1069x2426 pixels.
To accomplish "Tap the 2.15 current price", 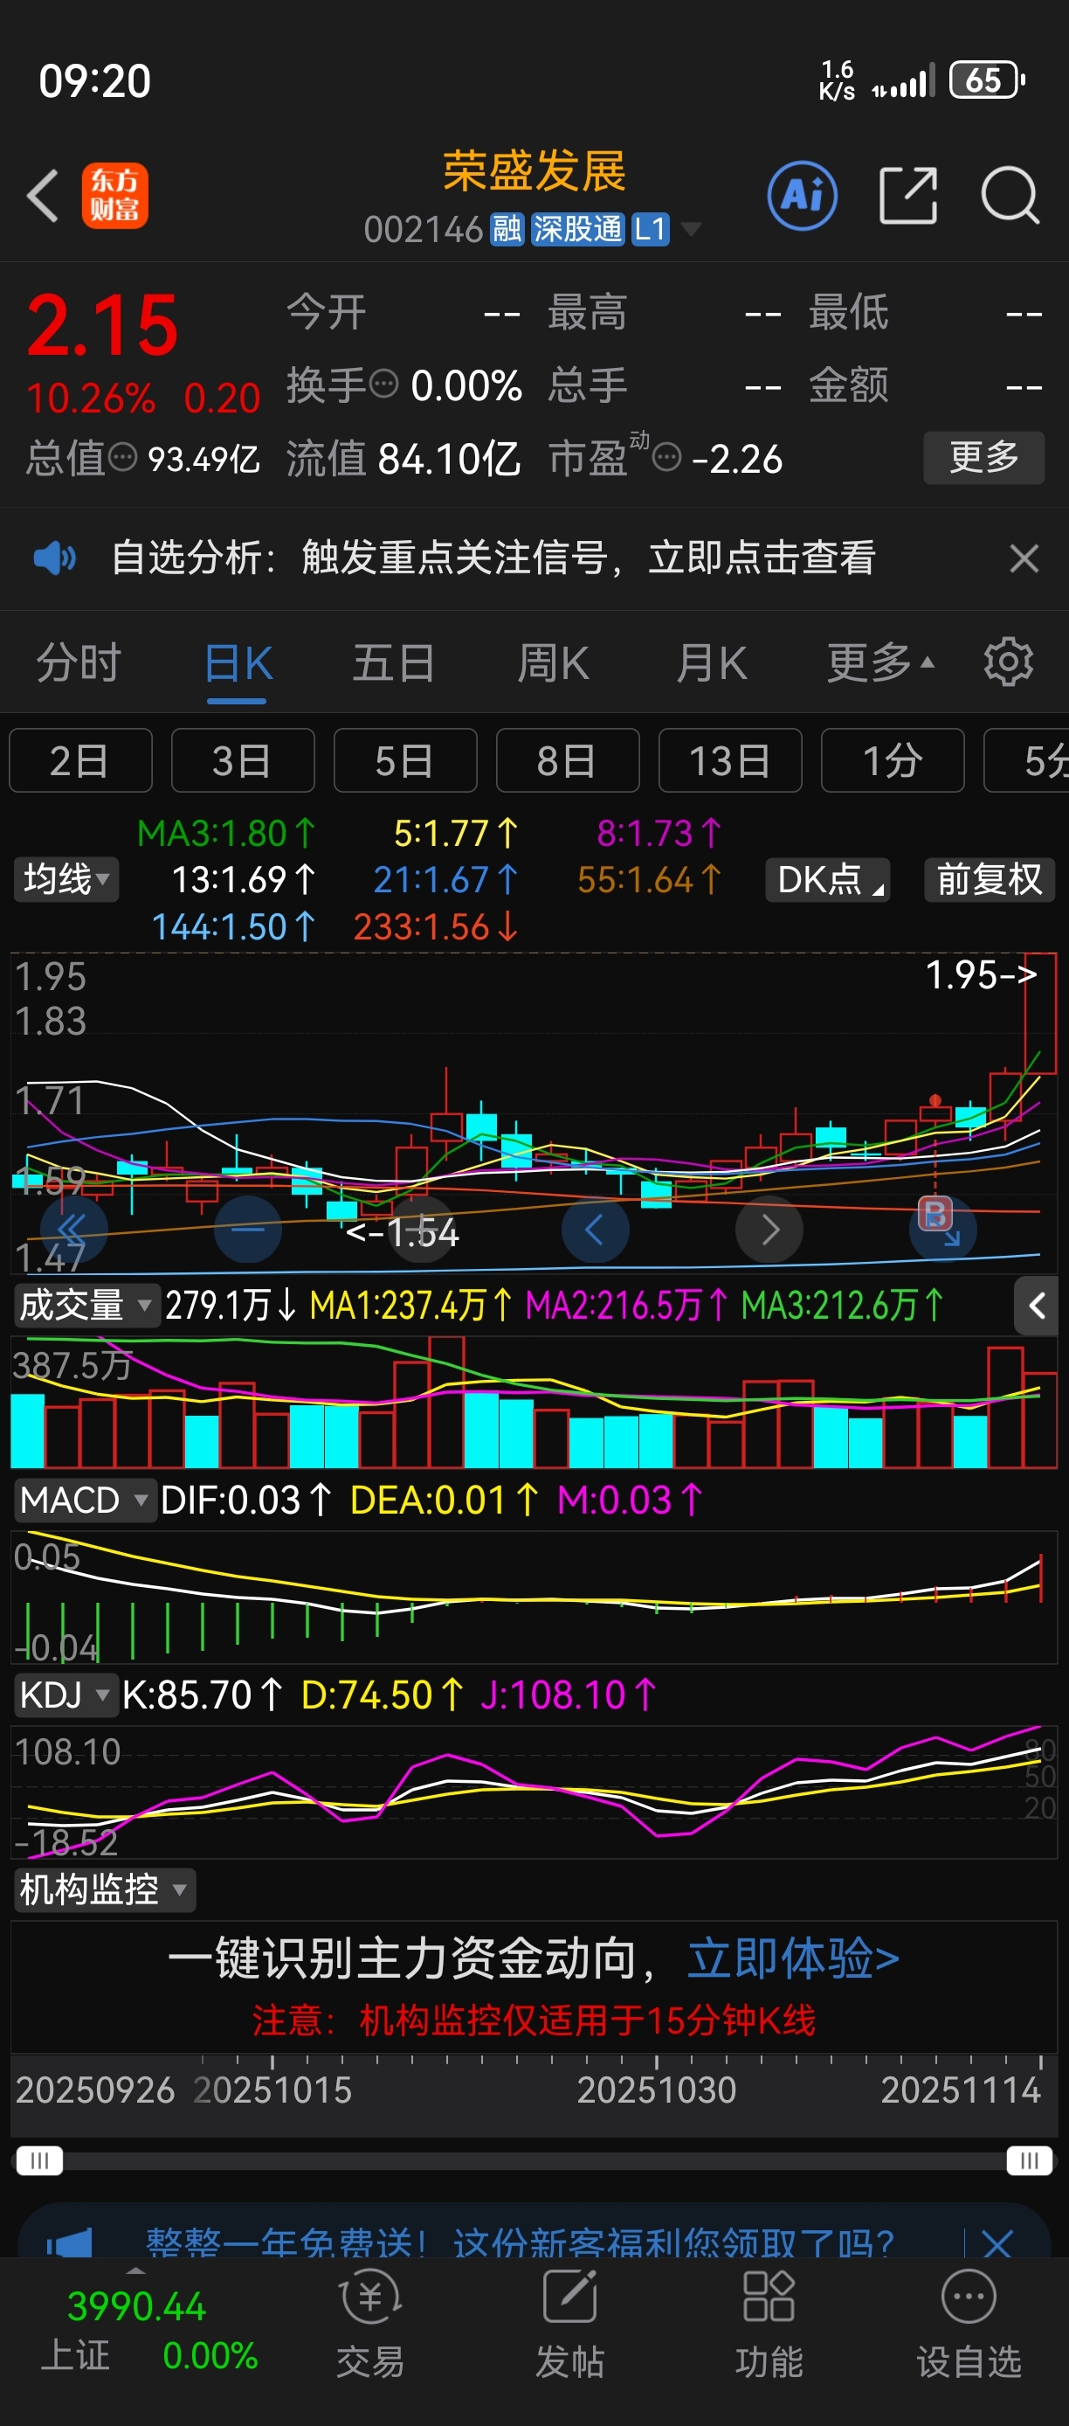I will (x=102, y=326).
